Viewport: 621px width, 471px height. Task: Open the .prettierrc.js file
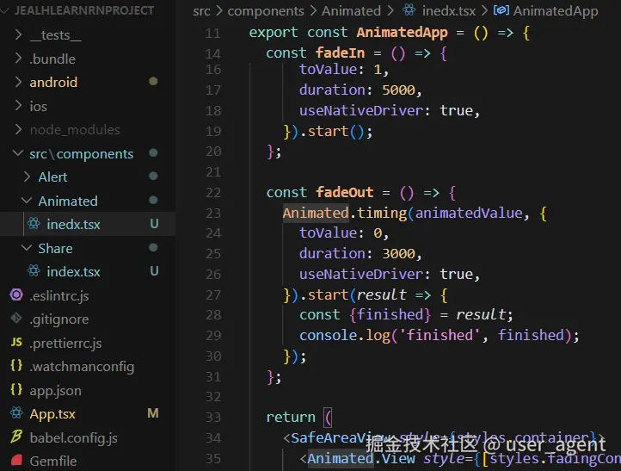click(x=65, y=343)
